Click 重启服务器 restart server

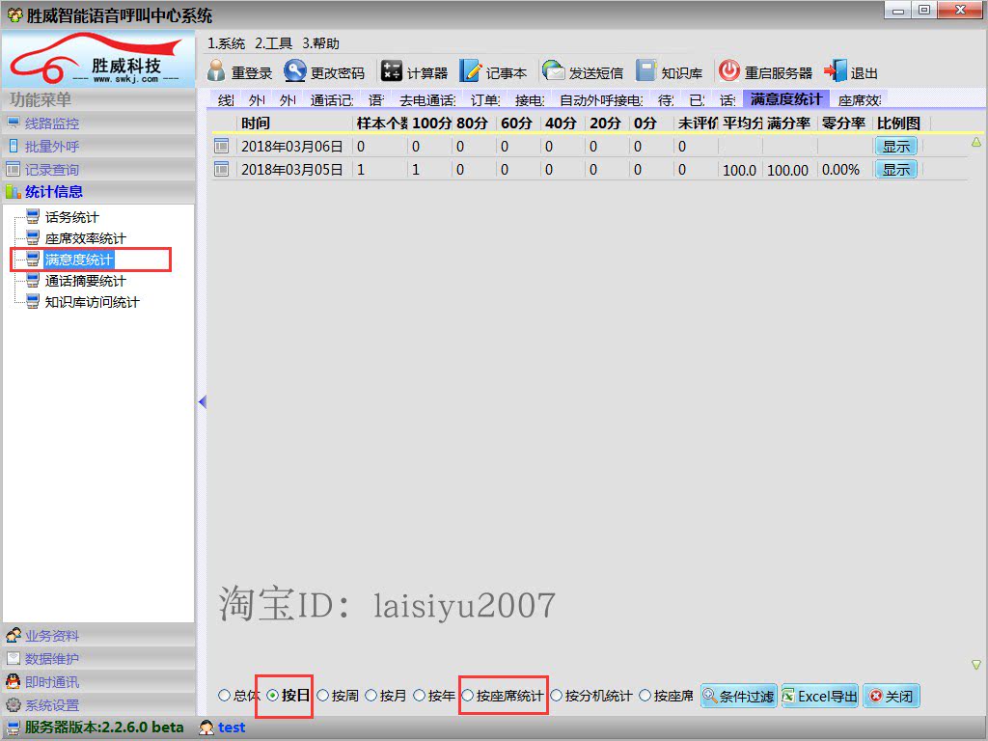pyautogui.click(x=765, y=72)
